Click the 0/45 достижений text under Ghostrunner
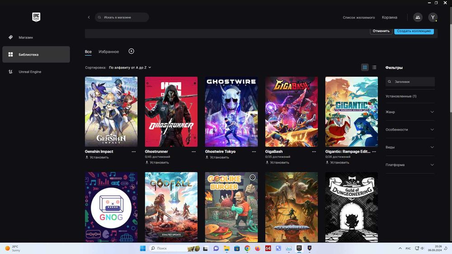452x254 pixels. click(x=157, y=157)
